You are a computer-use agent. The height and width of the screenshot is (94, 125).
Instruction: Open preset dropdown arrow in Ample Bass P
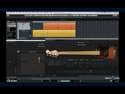pyautogui.click(x=88, y=43)
